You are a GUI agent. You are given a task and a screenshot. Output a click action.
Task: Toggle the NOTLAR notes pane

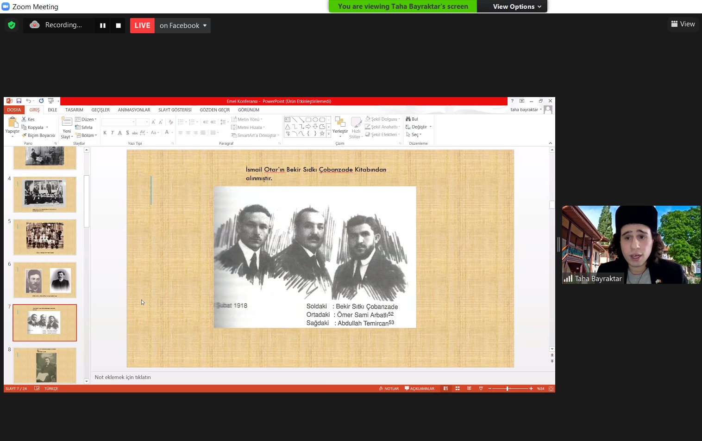coord(389,389)
